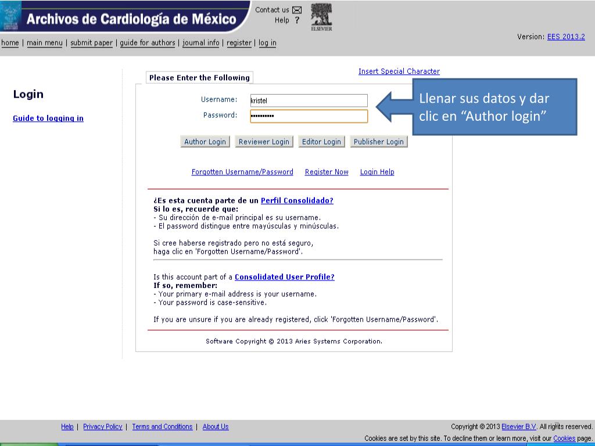The height and width of the screenshot is (446, 595).
Task: Open the Cookies page link
Action: [564, 438]
